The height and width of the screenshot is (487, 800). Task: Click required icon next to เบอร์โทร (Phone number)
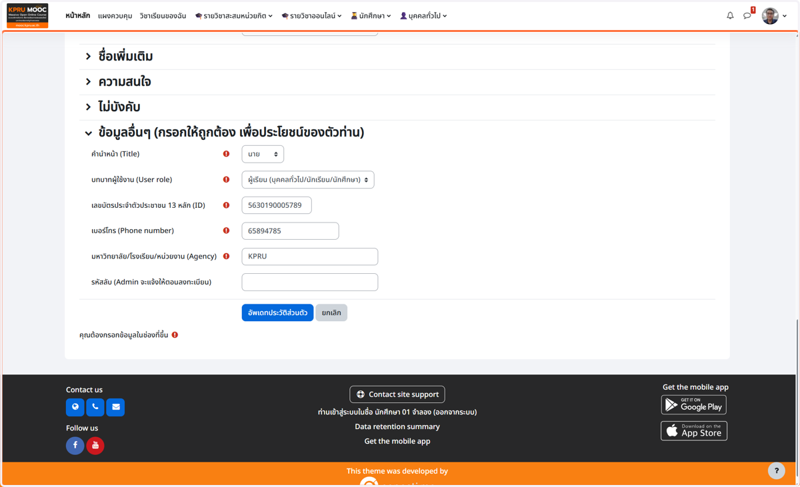coord(226,231)
